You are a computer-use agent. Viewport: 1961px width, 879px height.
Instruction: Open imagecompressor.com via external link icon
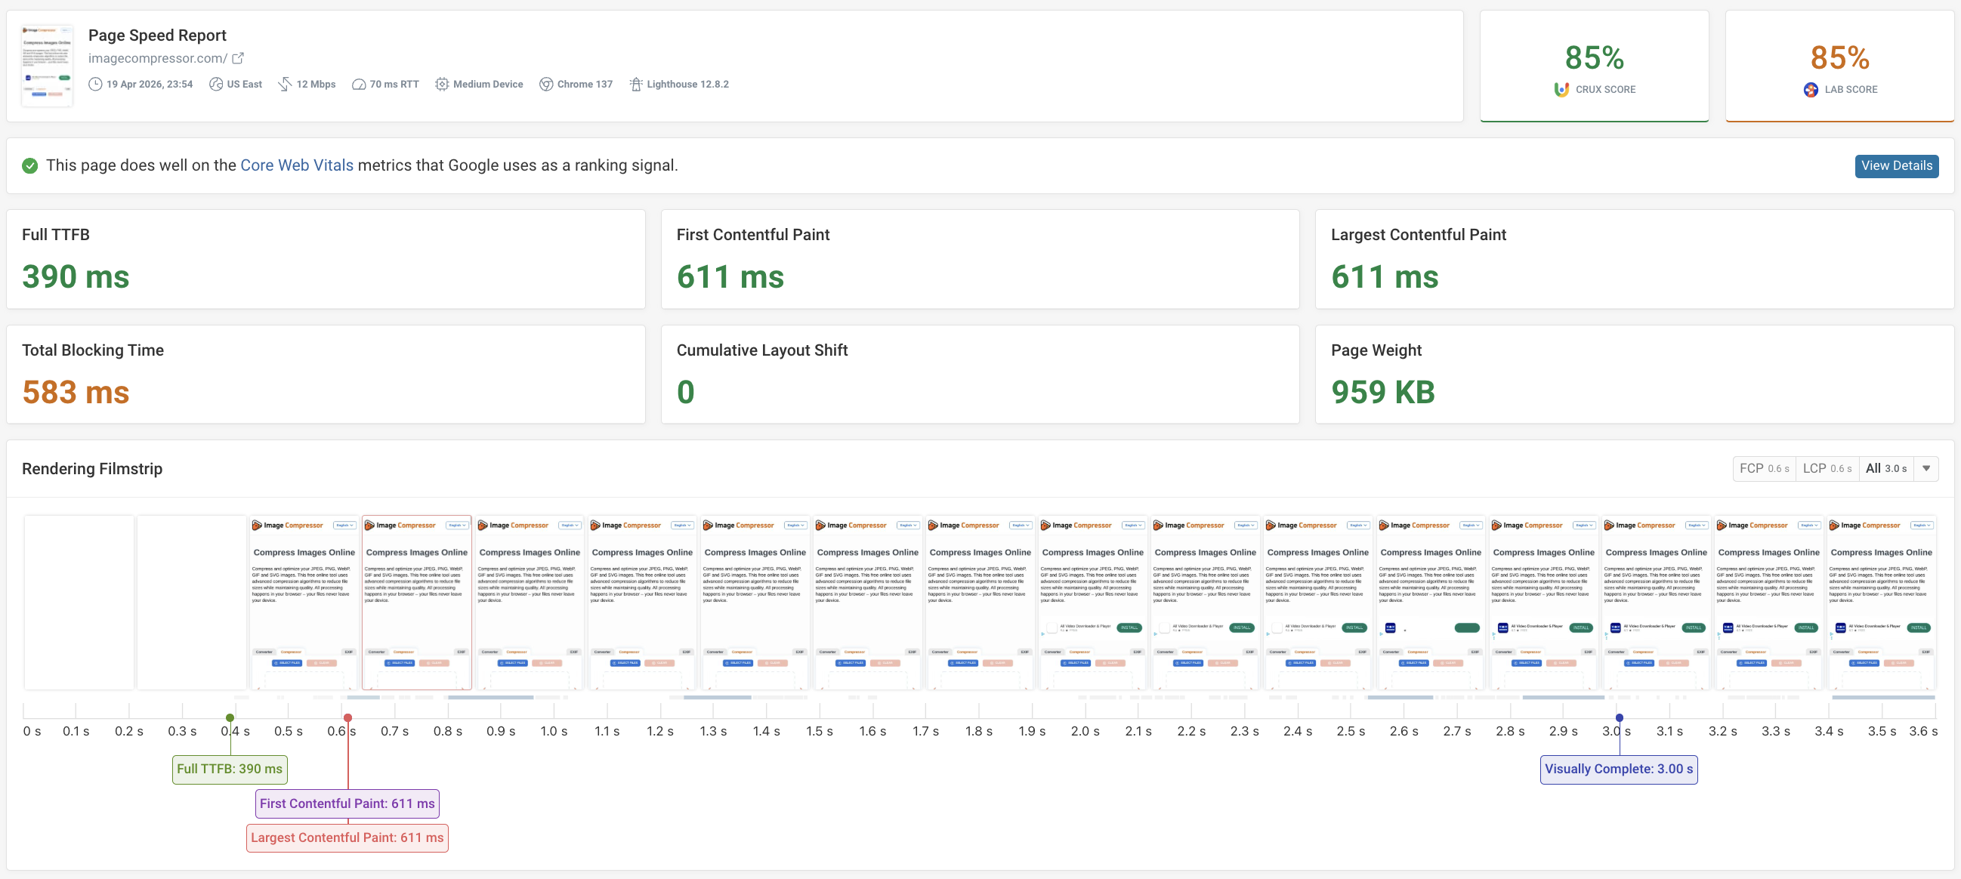pyautogui.click(x=238, y=58)
